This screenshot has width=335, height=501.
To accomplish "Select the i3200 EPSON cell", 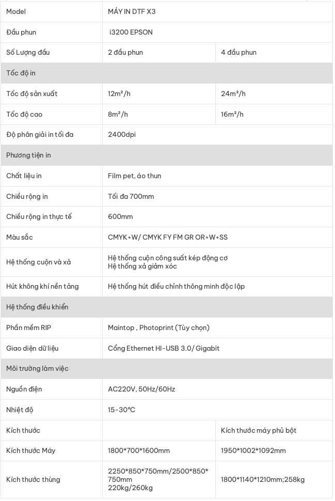I will 217,32.
